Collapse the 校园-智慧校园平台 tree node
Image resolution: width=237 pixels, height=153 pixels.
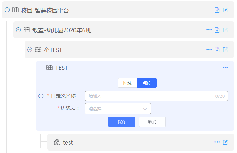(7, 10)
